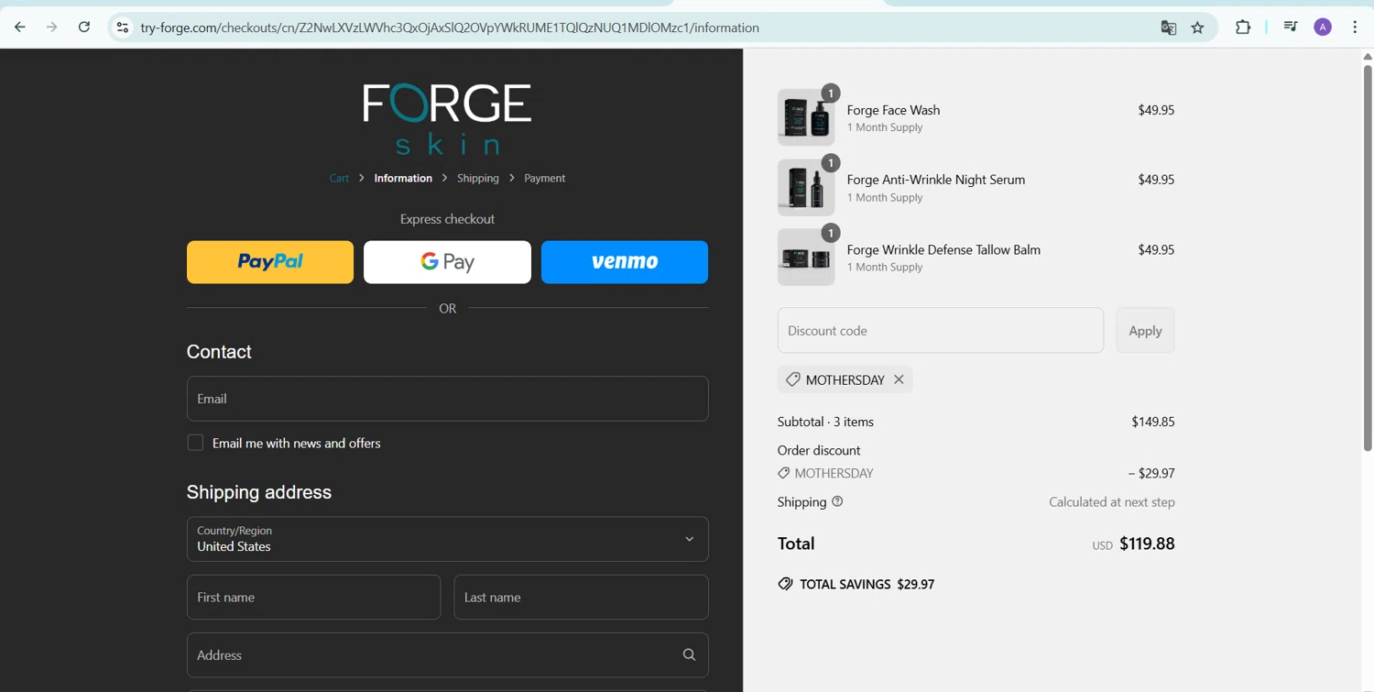1374x692 pixels.
Task: Click the Anti-Wrinkle Night Serum thumbnail
Action: pos(806,187)
